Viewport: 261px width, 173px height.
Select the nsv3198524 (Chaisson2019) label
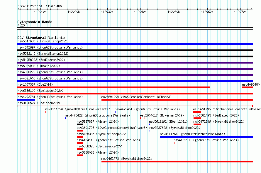40,103
